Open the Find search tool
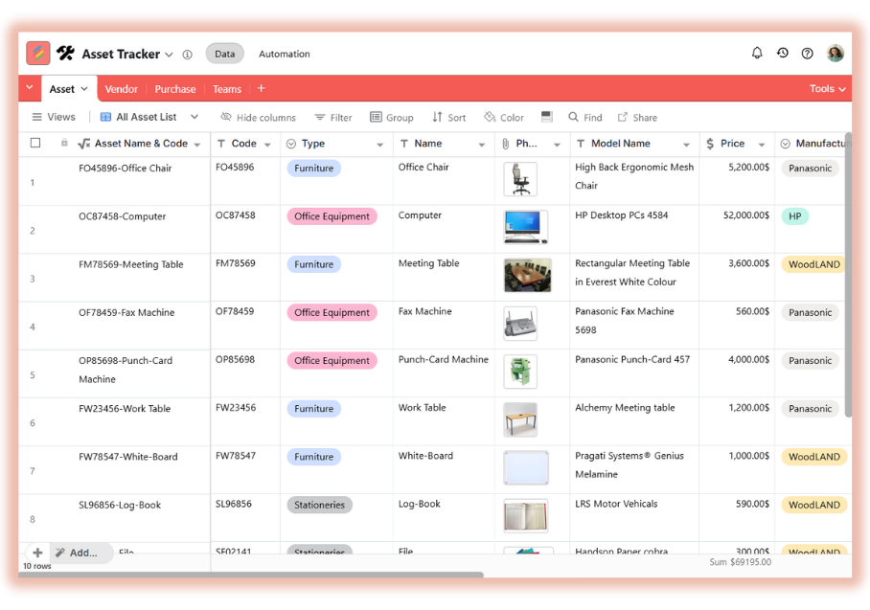 (x=584, y=118)
